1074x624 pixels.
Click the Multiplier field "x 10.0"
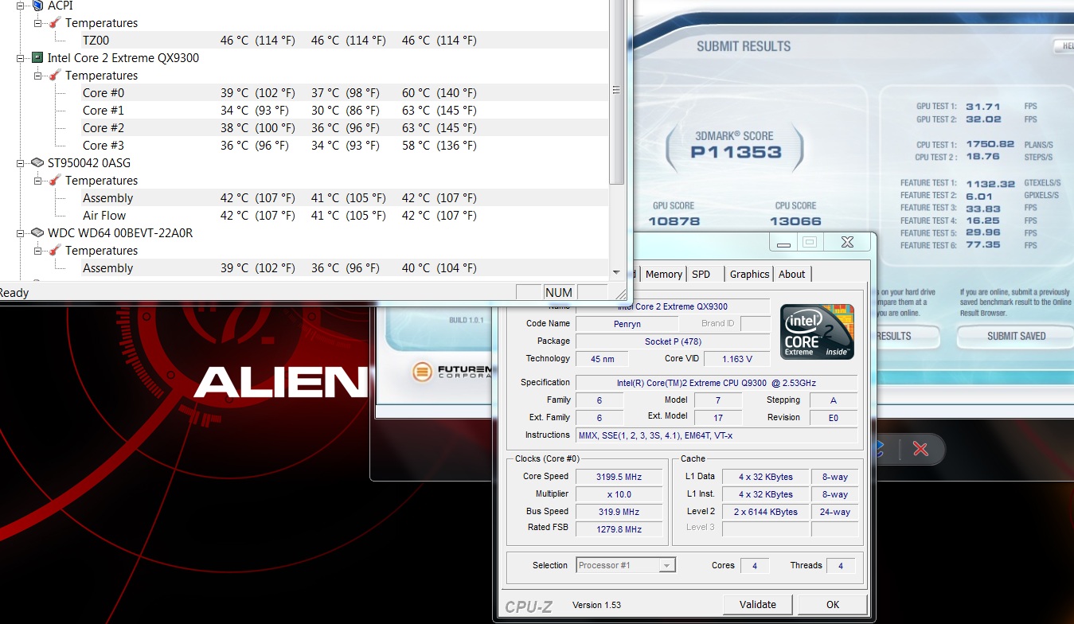(x=619, y=494)
